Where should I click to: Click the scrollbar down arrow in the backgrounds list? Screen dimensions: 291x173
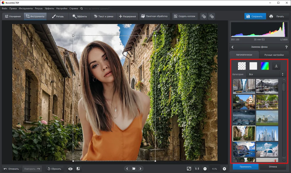284,159
